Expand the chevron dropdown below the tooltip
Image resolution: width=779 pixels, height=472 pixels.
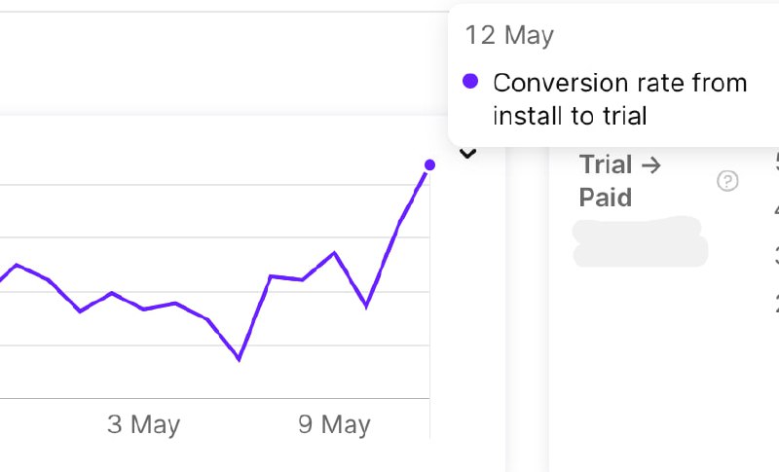pyautogui.click(x=467, y=153)
